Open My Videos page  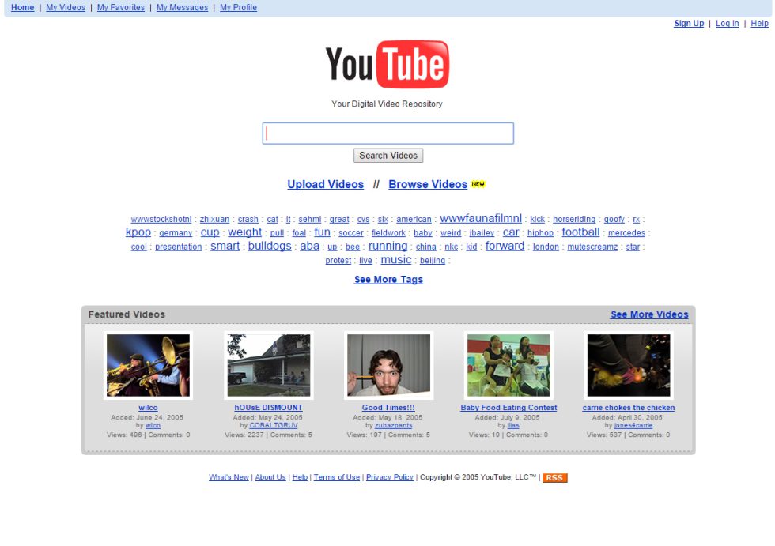66,7
